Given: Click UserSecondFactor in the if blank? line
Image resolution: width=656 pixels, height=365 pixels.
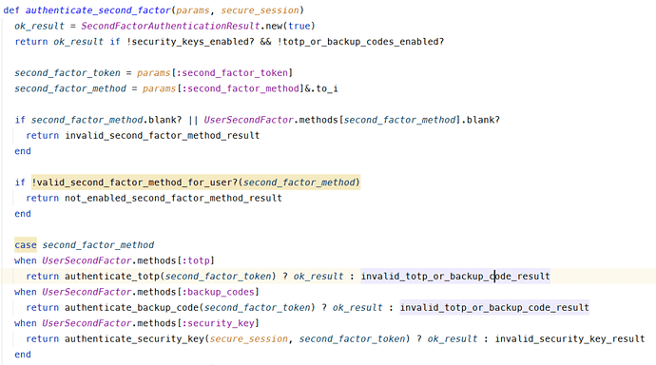Looking at the screenshot, I should (249, 120).
